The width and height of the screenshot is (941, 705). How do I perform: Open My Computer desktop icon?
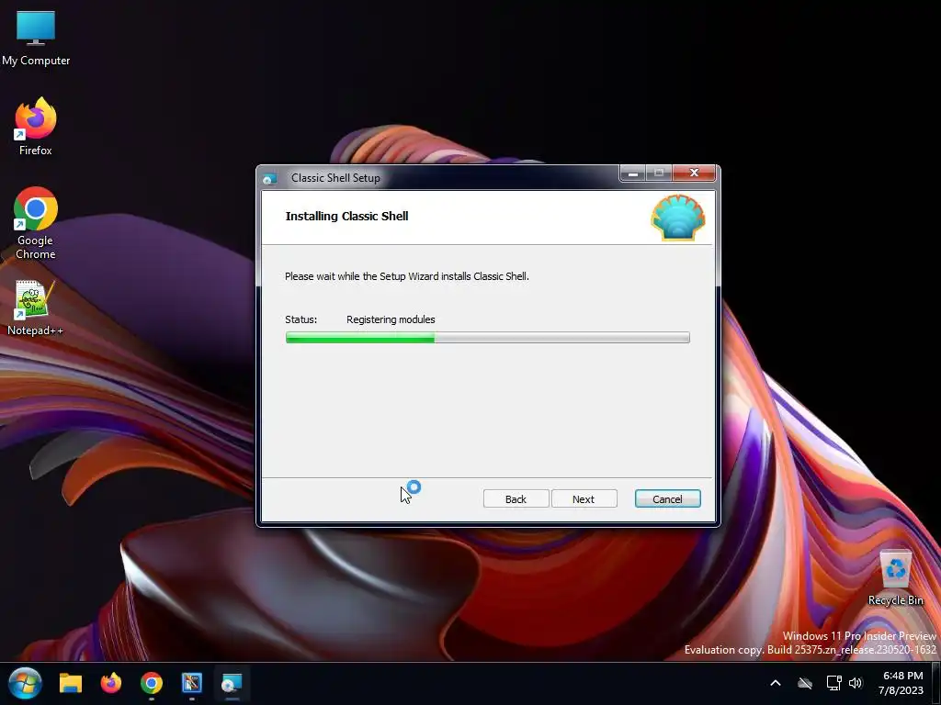36,39
